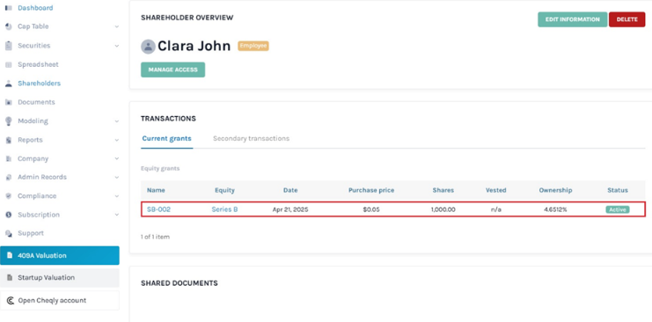The image size is (652, 322).
Task: Click the Equity column header
Action: pyautogui.click(x=224, y=190)
